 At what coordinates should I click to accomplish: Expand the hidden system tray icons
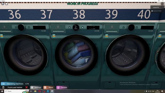pos(144,91)
